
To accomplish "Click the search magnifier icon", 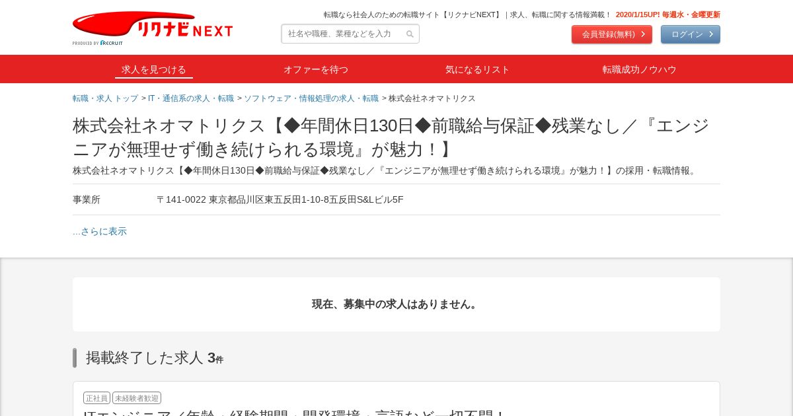I will 410,34.
